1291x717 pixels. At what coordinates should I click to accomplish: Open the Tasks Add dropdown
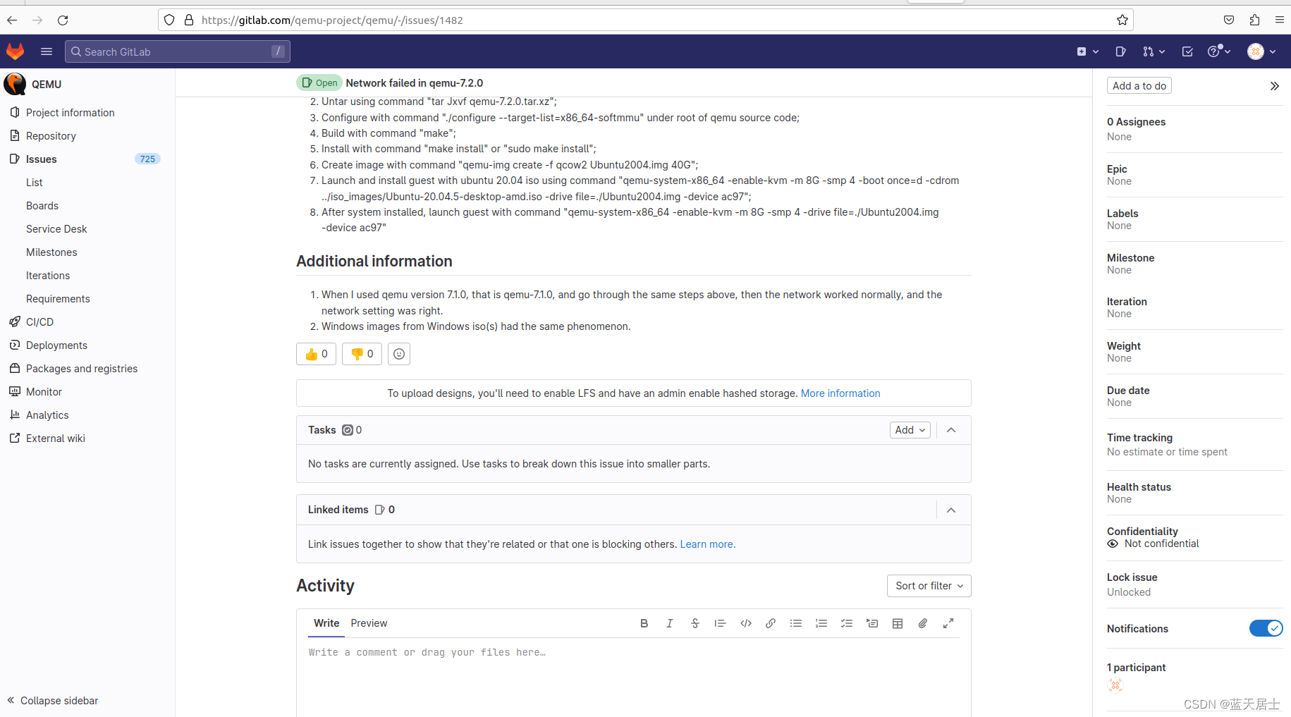point(910,430)
